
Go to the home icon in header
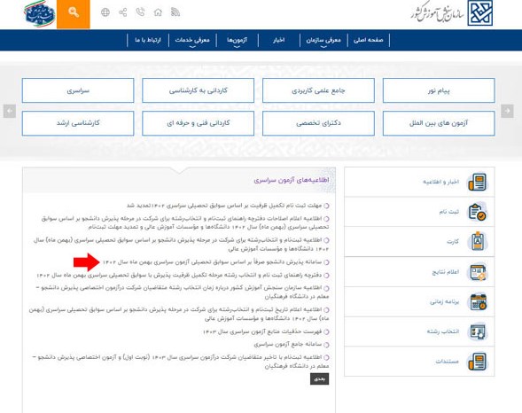tap(158, 12)
